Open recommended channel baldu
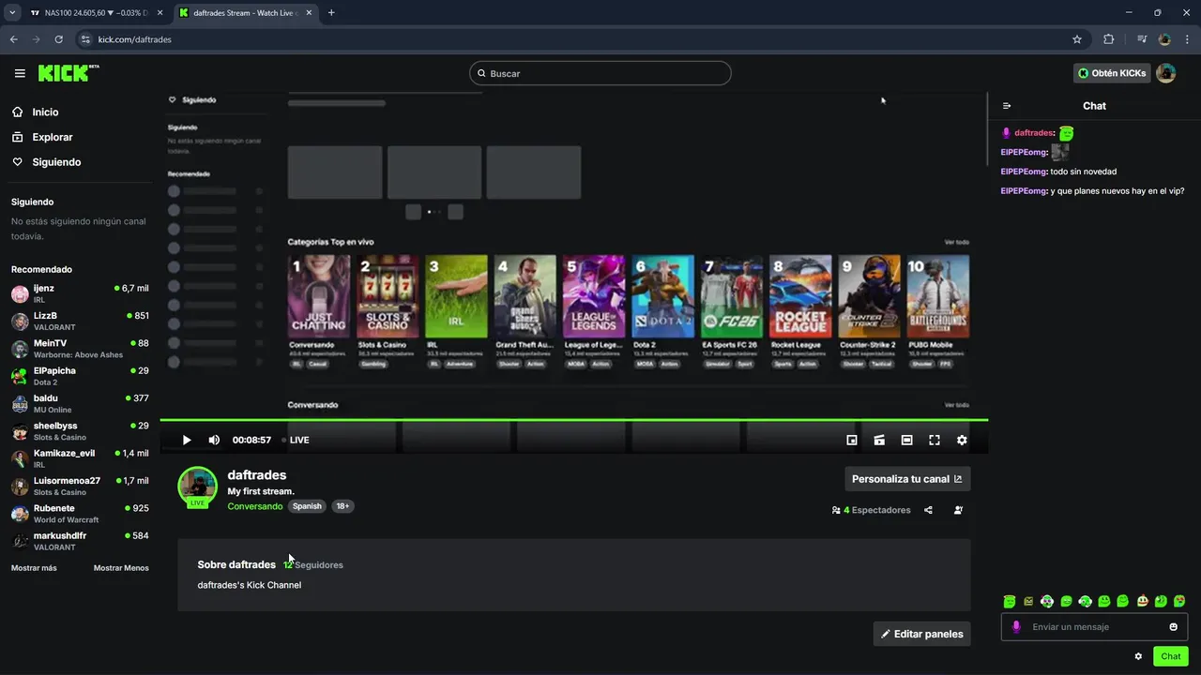The image size is (1201, 675). 80,403
